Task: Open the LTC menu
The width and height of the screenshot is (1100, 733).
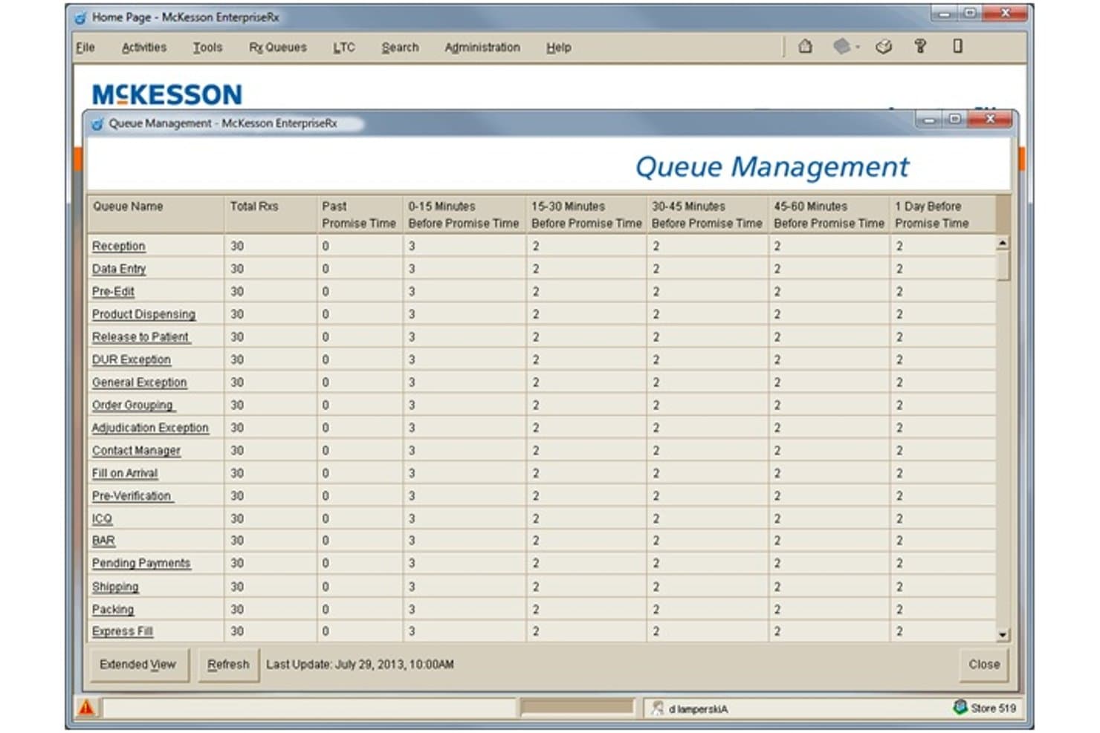Action: pyautogui.click(x=343, y=48)
